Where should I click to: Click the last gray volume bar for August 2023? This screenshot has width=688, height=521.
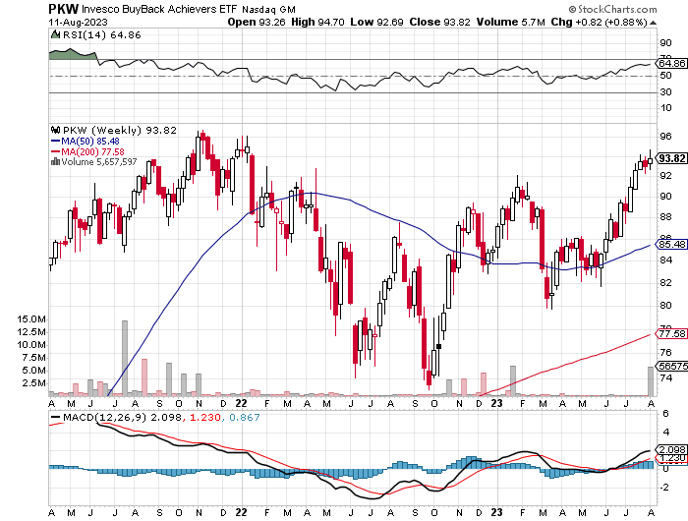(x=651, y=381)
